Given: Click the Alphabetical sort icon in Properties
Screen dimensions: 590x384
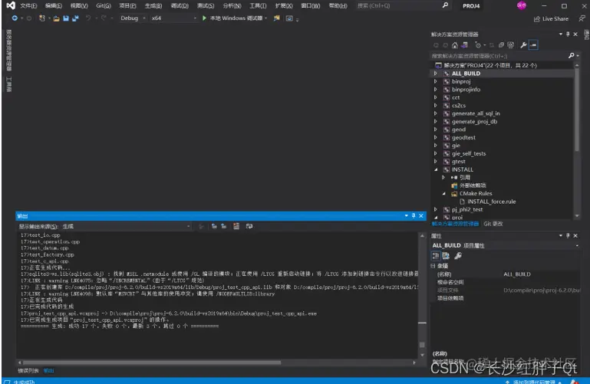Looking at the screenshot, I should pos(446,256).
